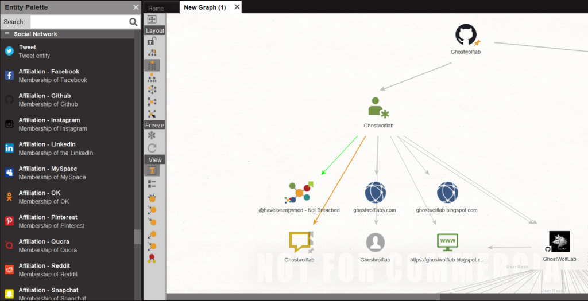
Task: Select the Hierarchical layout icon
Action: (x=152, y=77)
